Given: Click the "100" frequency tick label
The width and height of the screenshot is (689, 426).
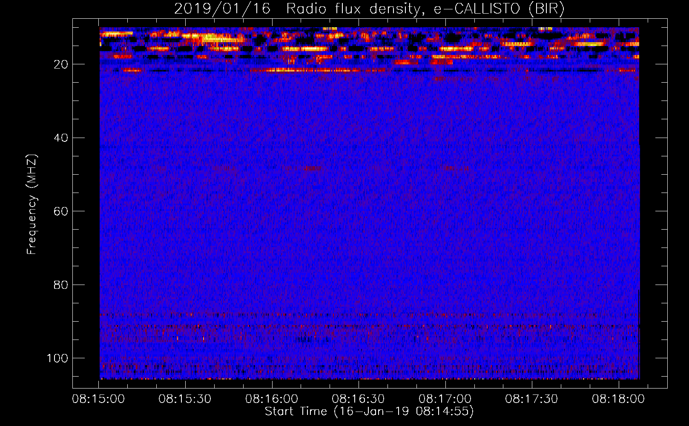Looking at the screenshot, I should coord(57,358).
